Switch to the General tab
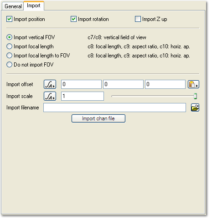The height and width of the screenshot is (221, 212). [13, 6]
